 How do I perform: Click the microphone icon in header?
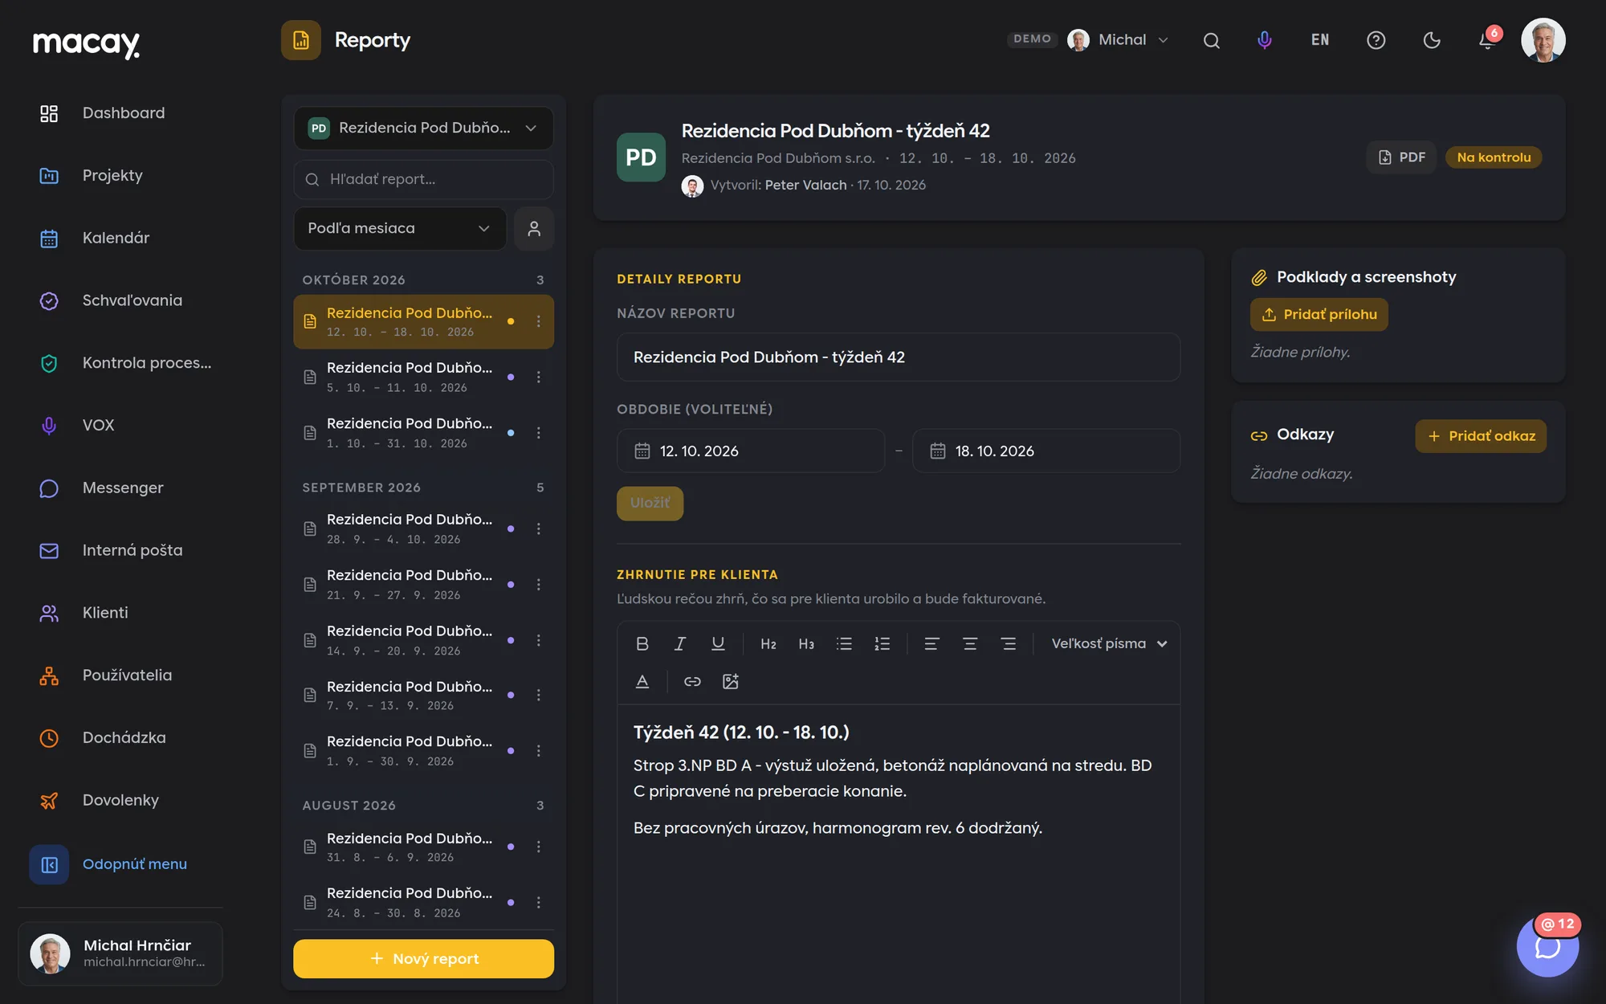(1264, 40)
